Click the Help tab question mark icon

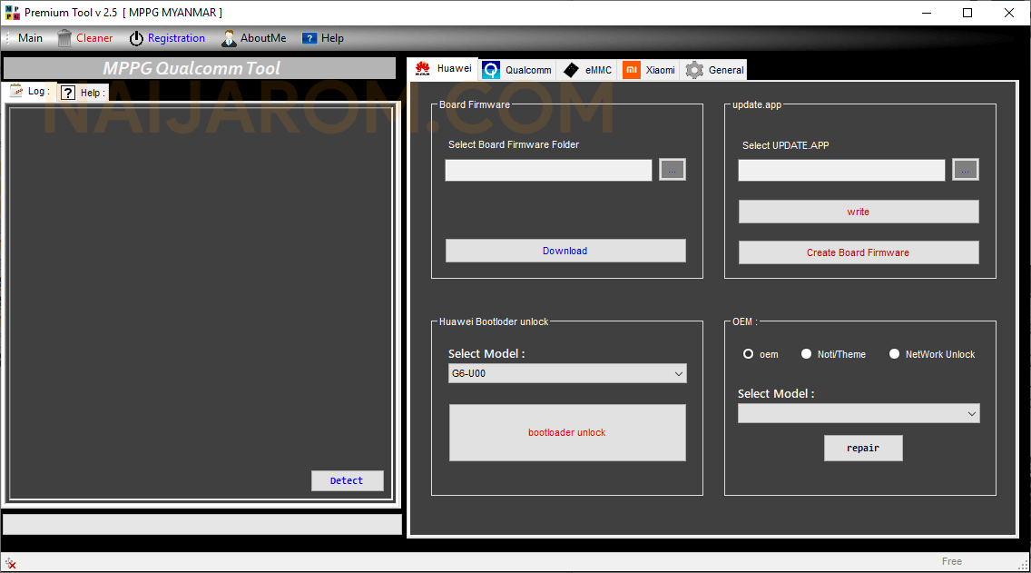[68, 93]
